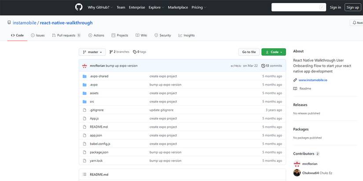
Task: Open the Releases heading link
Action: (x=300, y=105)
